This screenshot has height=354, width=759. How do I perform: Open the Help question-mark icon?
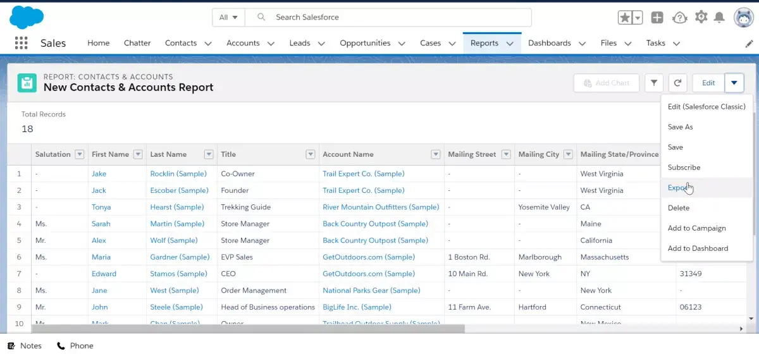pyautogui.click(x=679, y=18)
